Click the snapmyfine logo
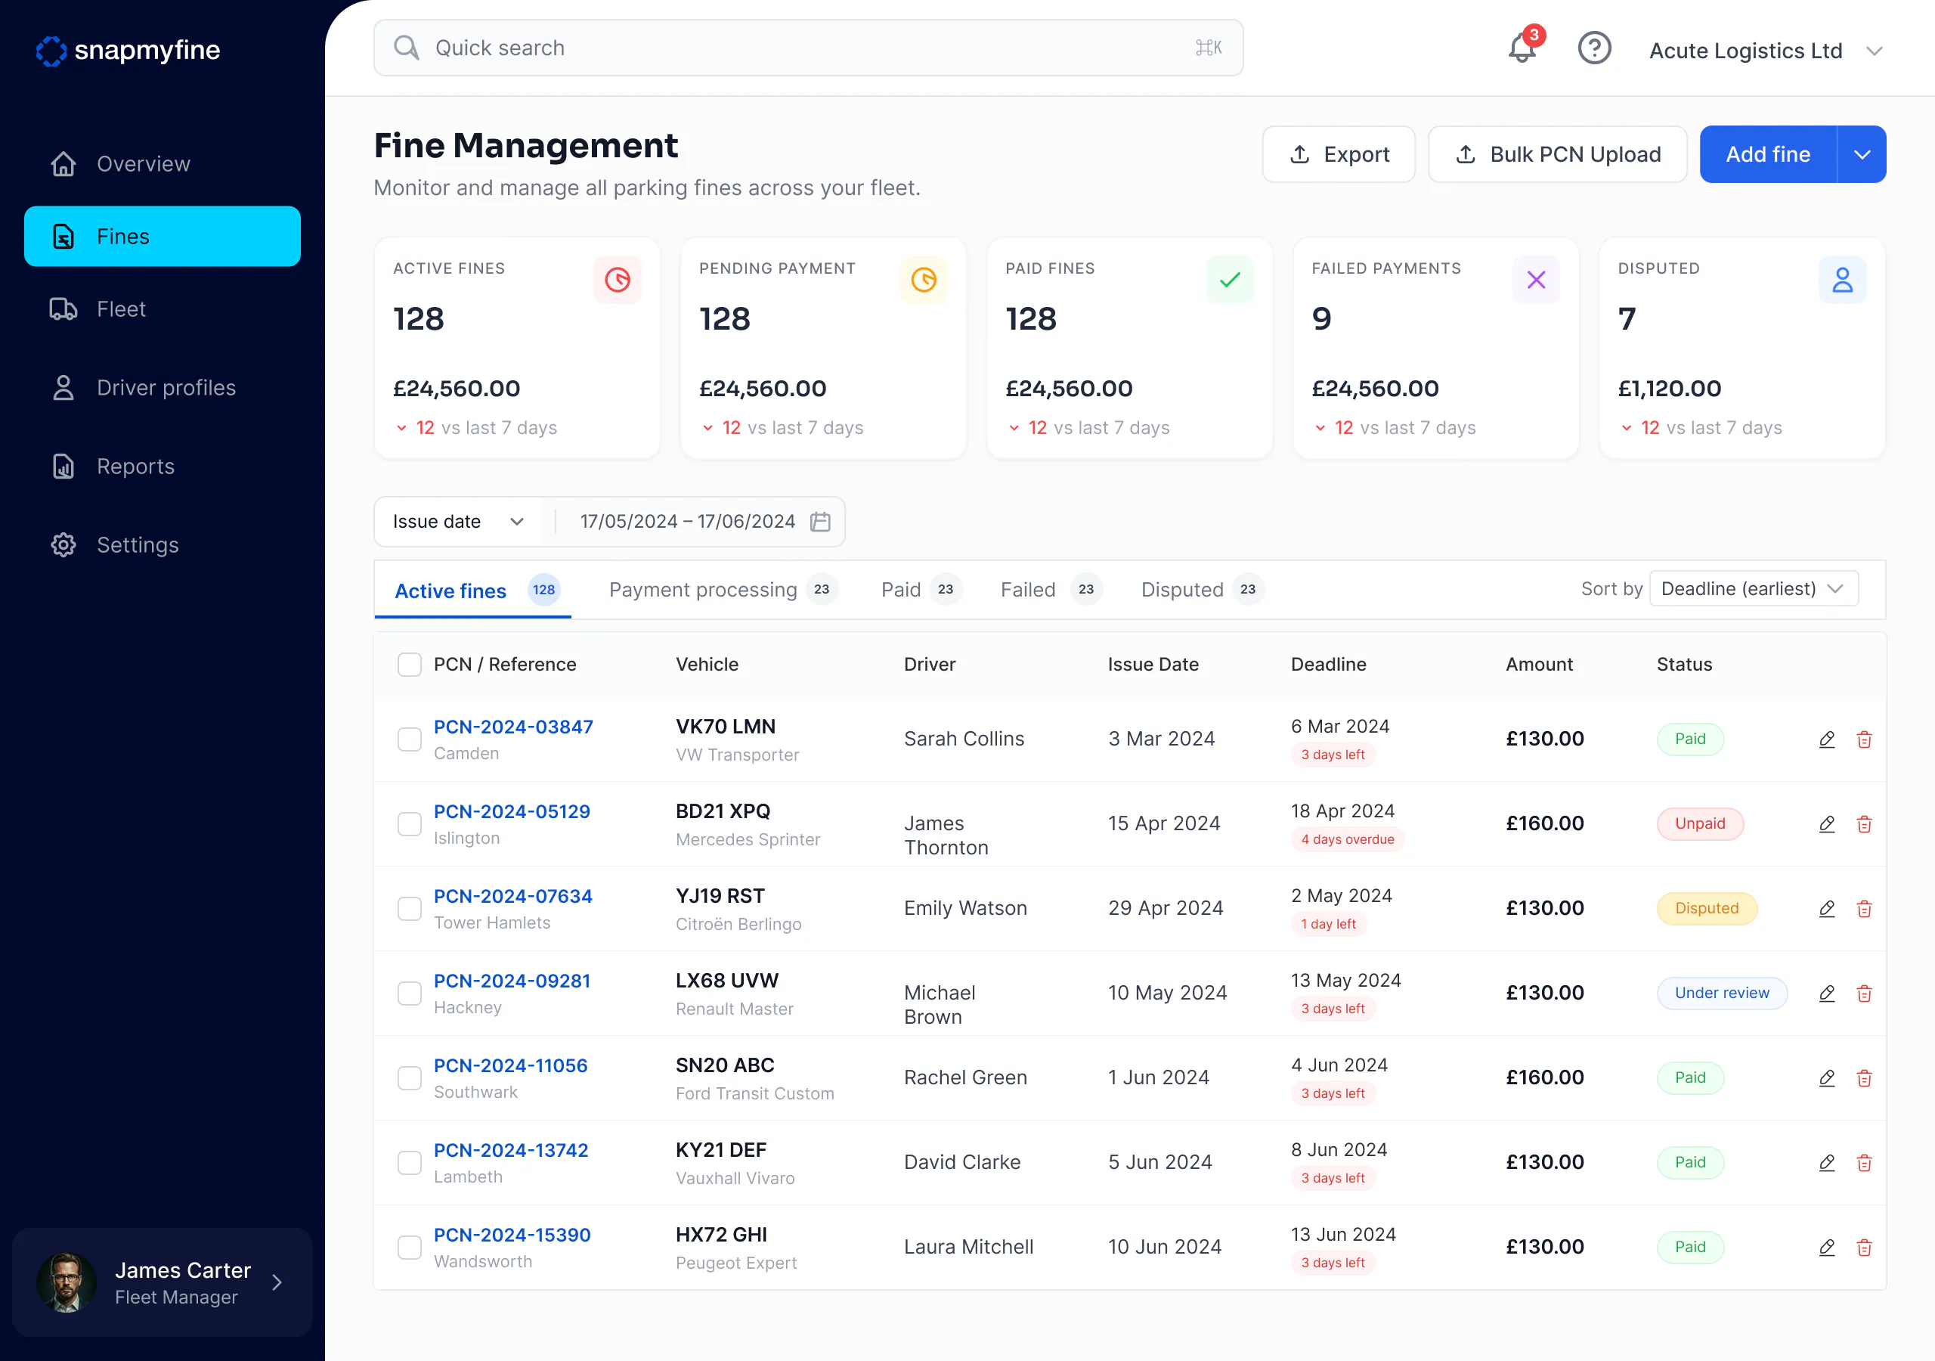The height and width of the screenshot is (1361, 1935). tap(128, 50)
